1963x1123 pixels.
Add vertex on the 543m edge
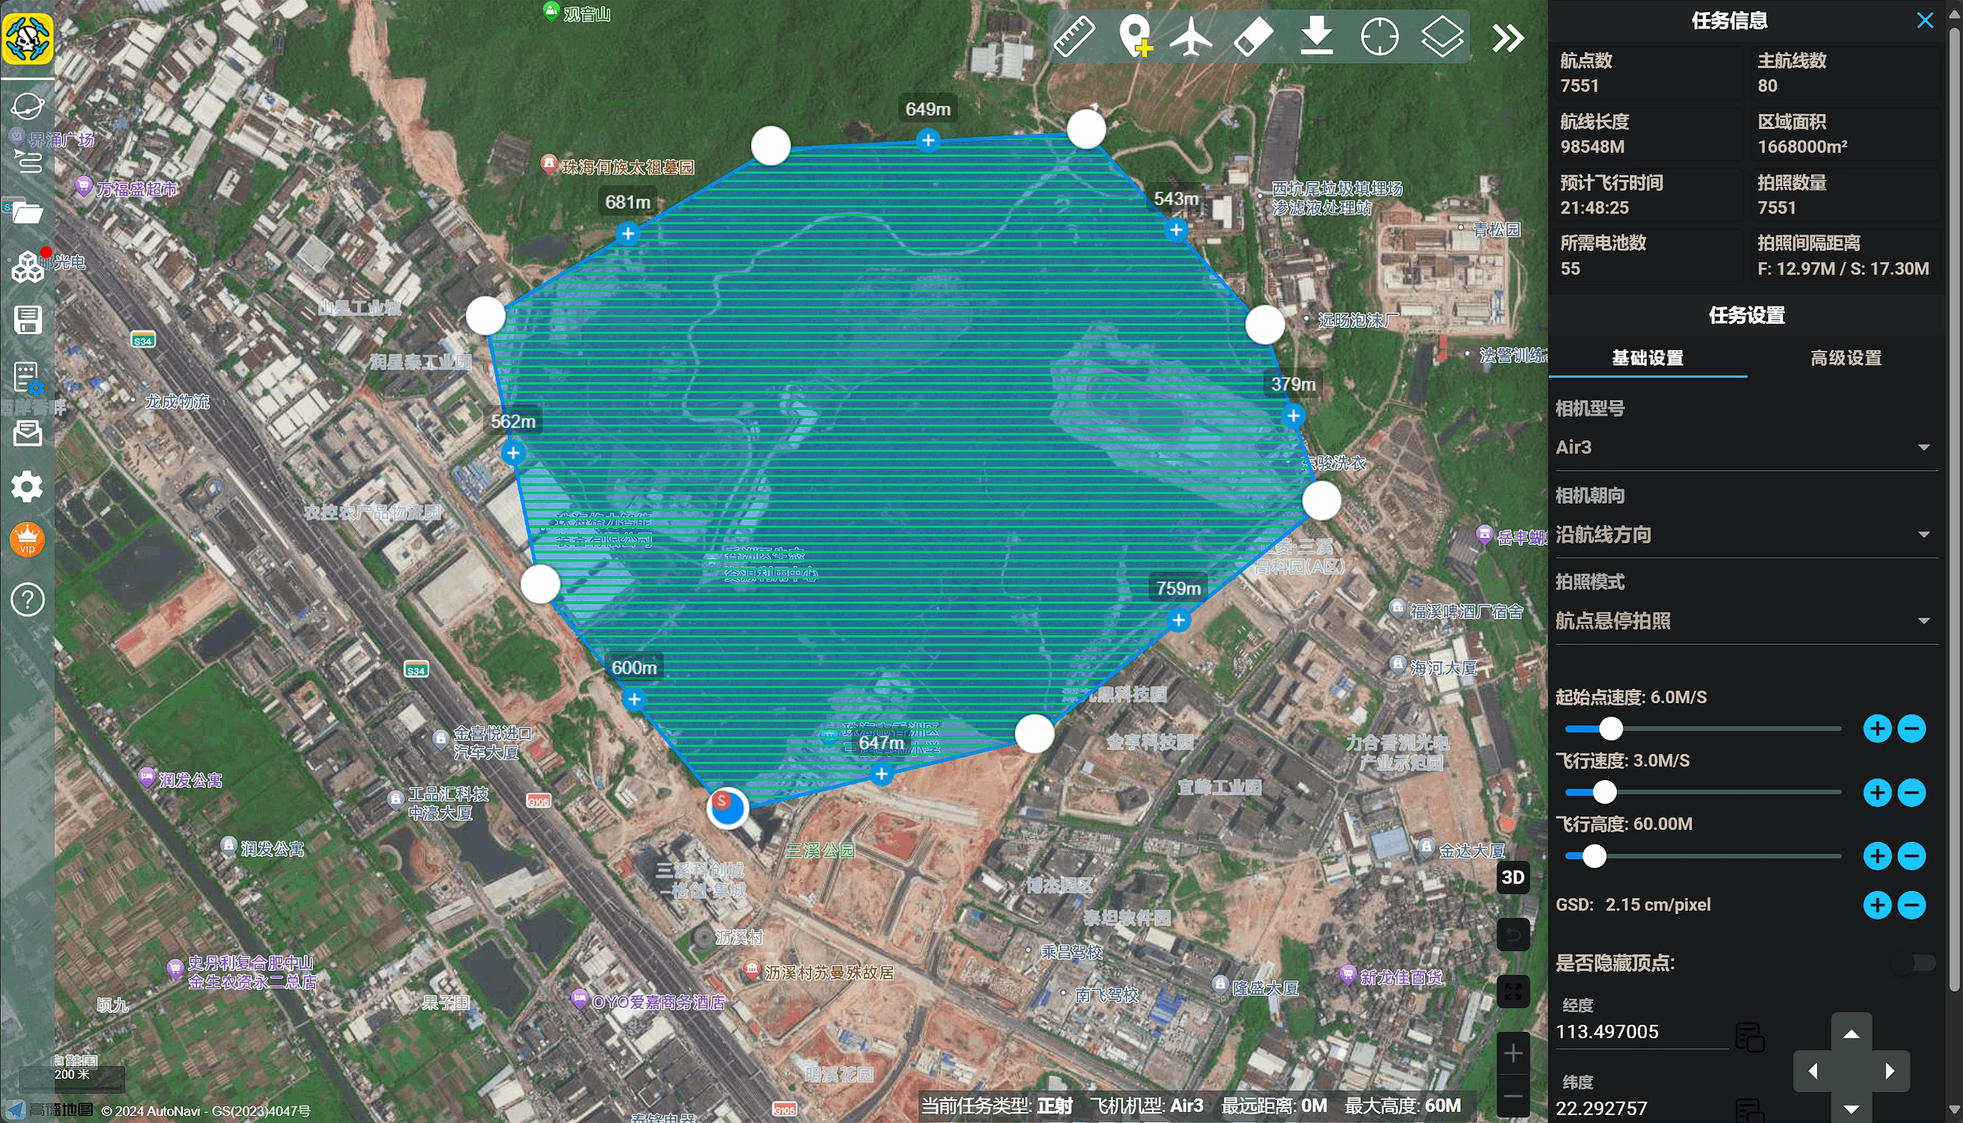tap(1176, 230)
